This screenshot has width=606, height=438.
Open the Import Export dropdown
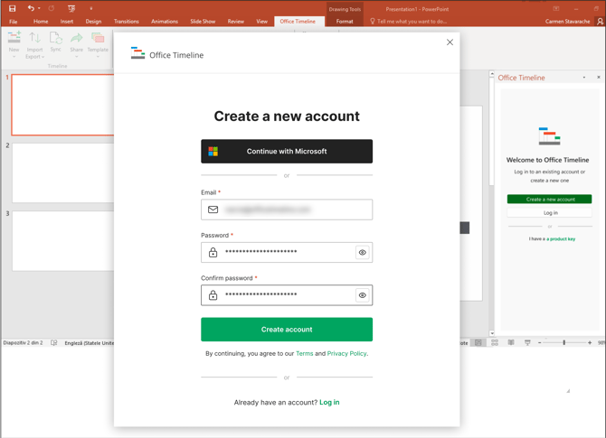[x=34, y=56]
